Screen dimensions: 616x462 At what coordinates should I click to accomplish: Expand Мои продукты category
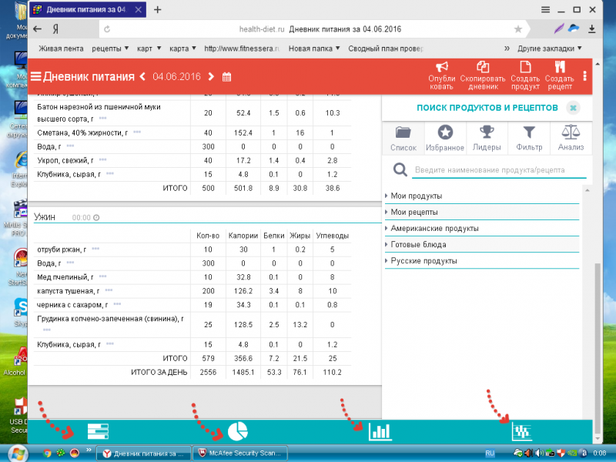415,196
